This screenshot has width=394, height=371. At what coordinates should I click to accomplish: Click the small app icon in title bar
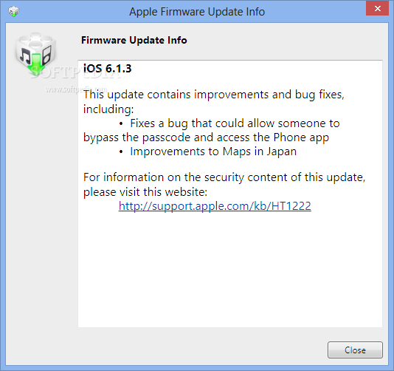13,12
